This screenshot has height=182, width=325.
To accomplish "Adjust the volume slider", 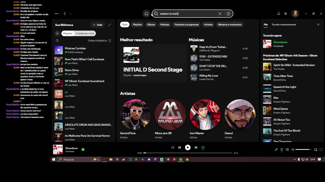I will coord(303,149).
